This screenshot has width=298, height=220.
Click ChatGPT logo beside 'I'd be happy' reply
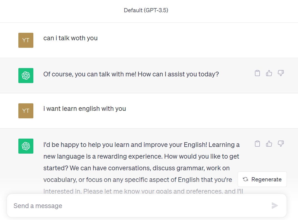click(26, 146)
